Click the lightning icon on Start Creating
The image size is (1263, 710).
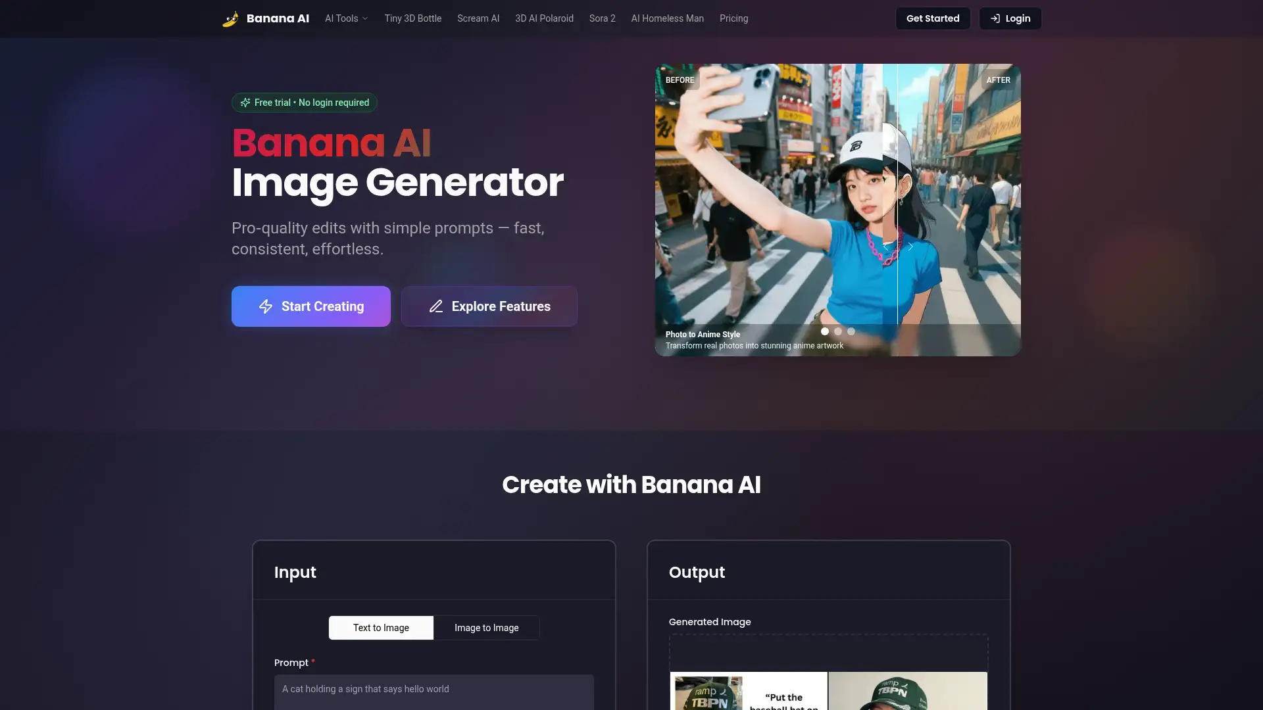coord(266,306)
